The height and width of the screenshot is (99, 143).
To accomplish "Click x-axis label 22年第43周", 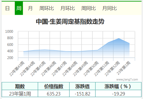I will [17, 69].
